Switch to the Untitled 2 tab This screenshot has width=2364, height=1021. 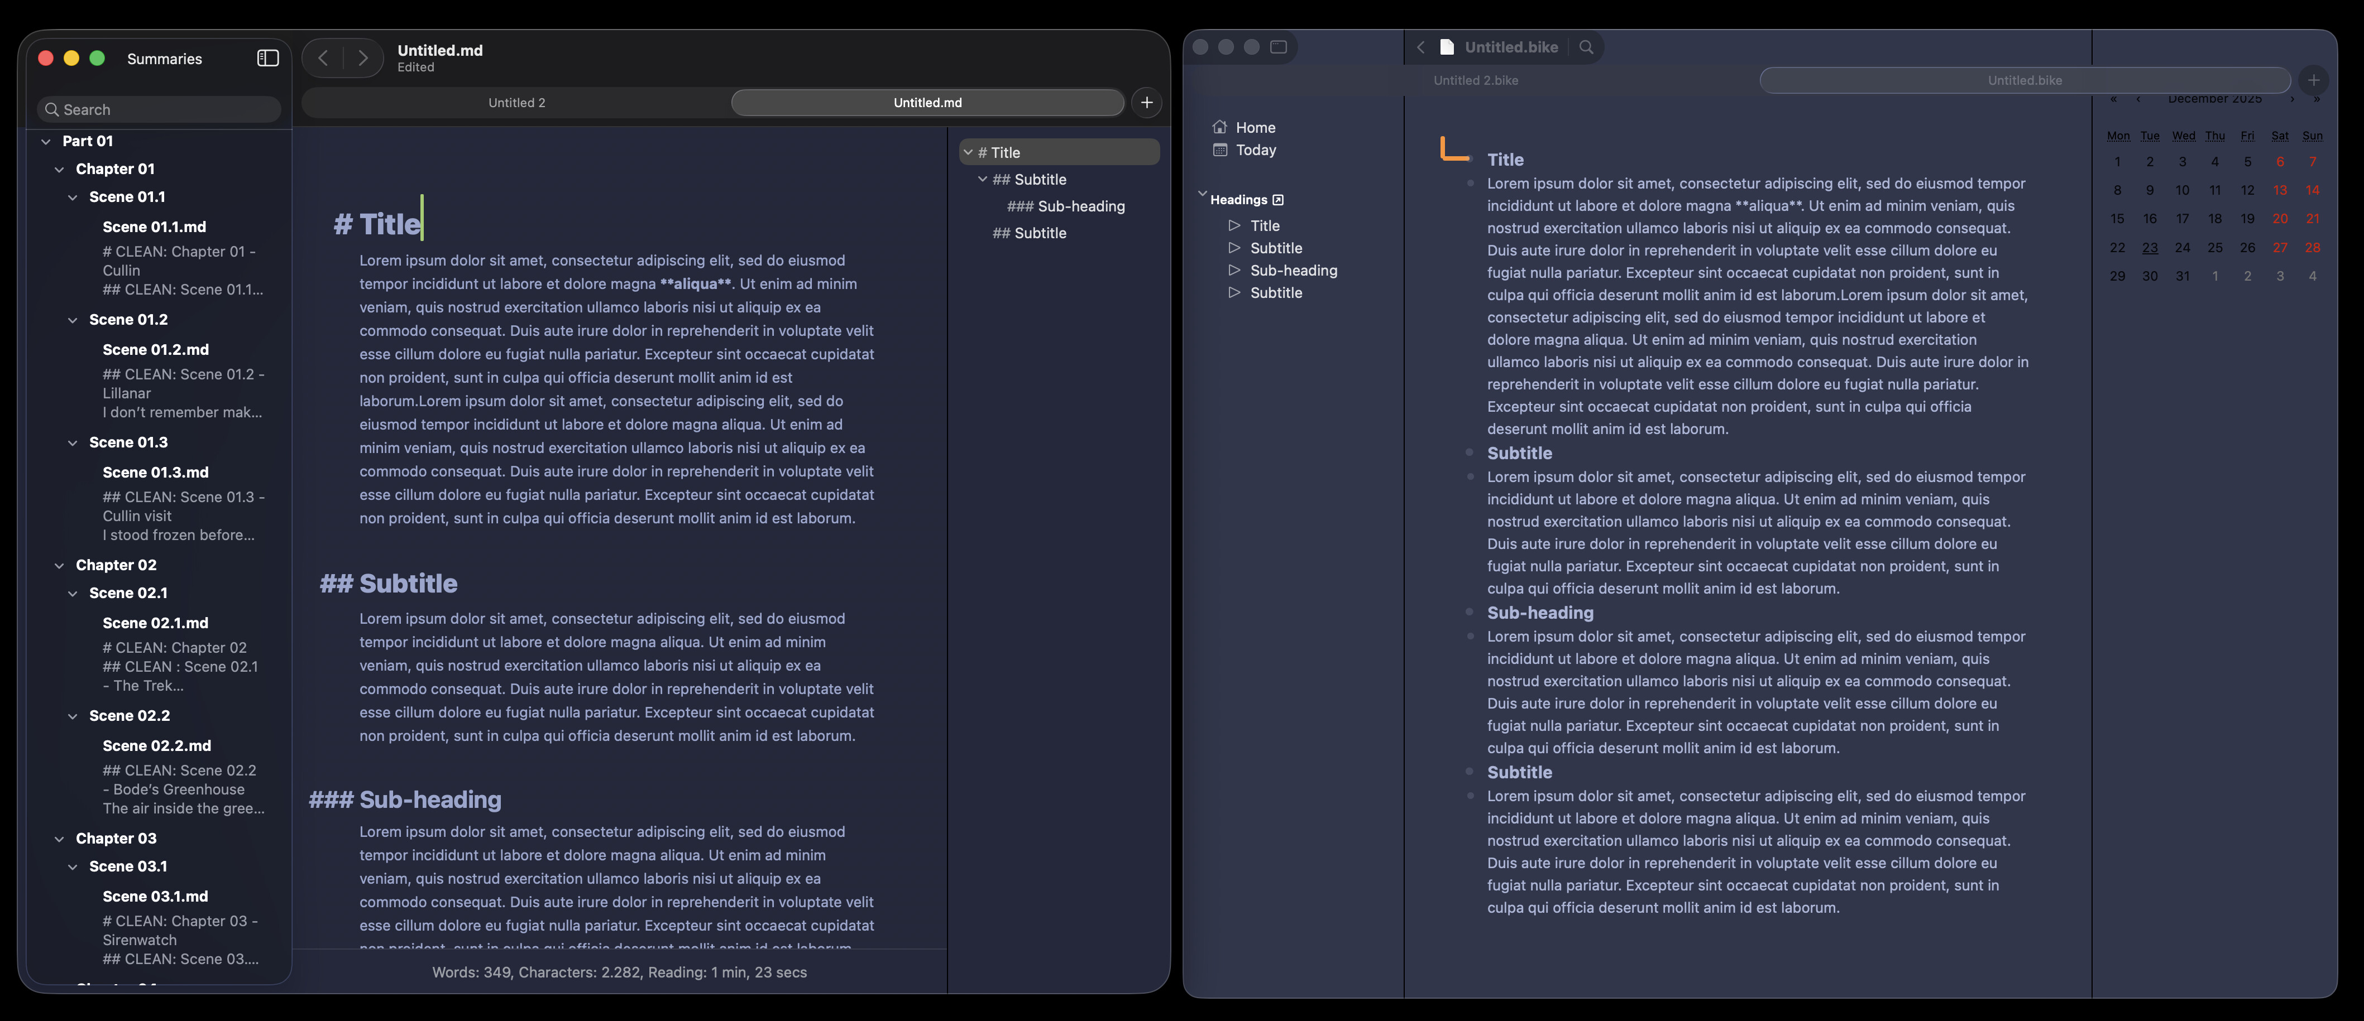tap(516, 103)
